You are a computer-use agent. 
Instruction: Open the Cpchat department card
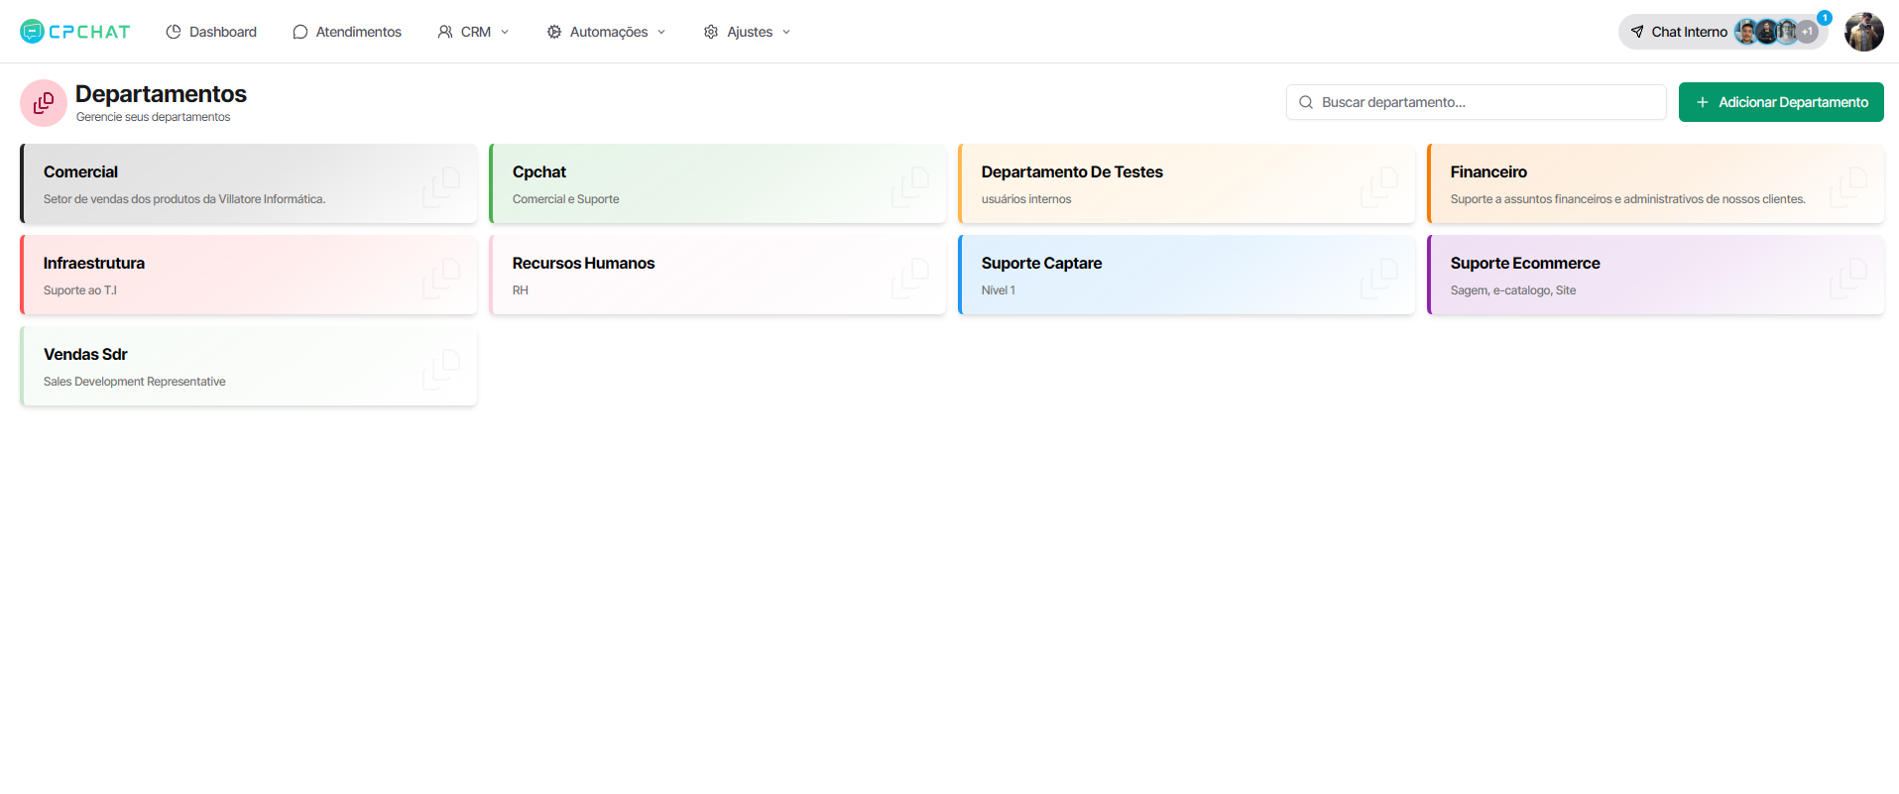717,183
